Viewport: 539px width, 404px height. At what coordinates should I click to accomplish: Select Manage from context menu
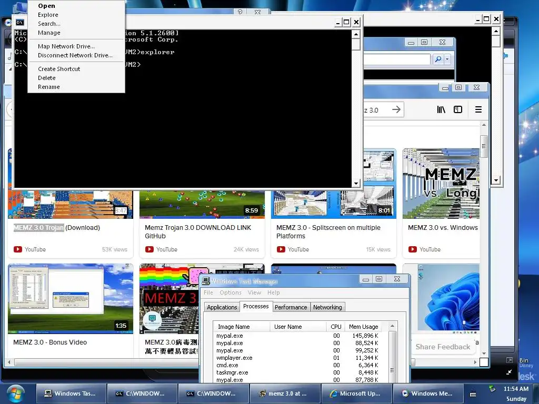(x=76, y=33)
